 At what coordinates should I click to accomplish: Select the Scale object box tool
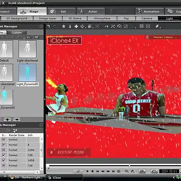tap(90, 27)
